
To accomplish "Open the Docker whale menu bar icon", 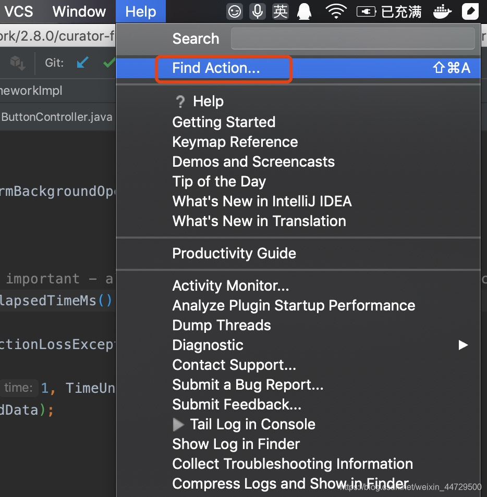I will pos(443,11).
